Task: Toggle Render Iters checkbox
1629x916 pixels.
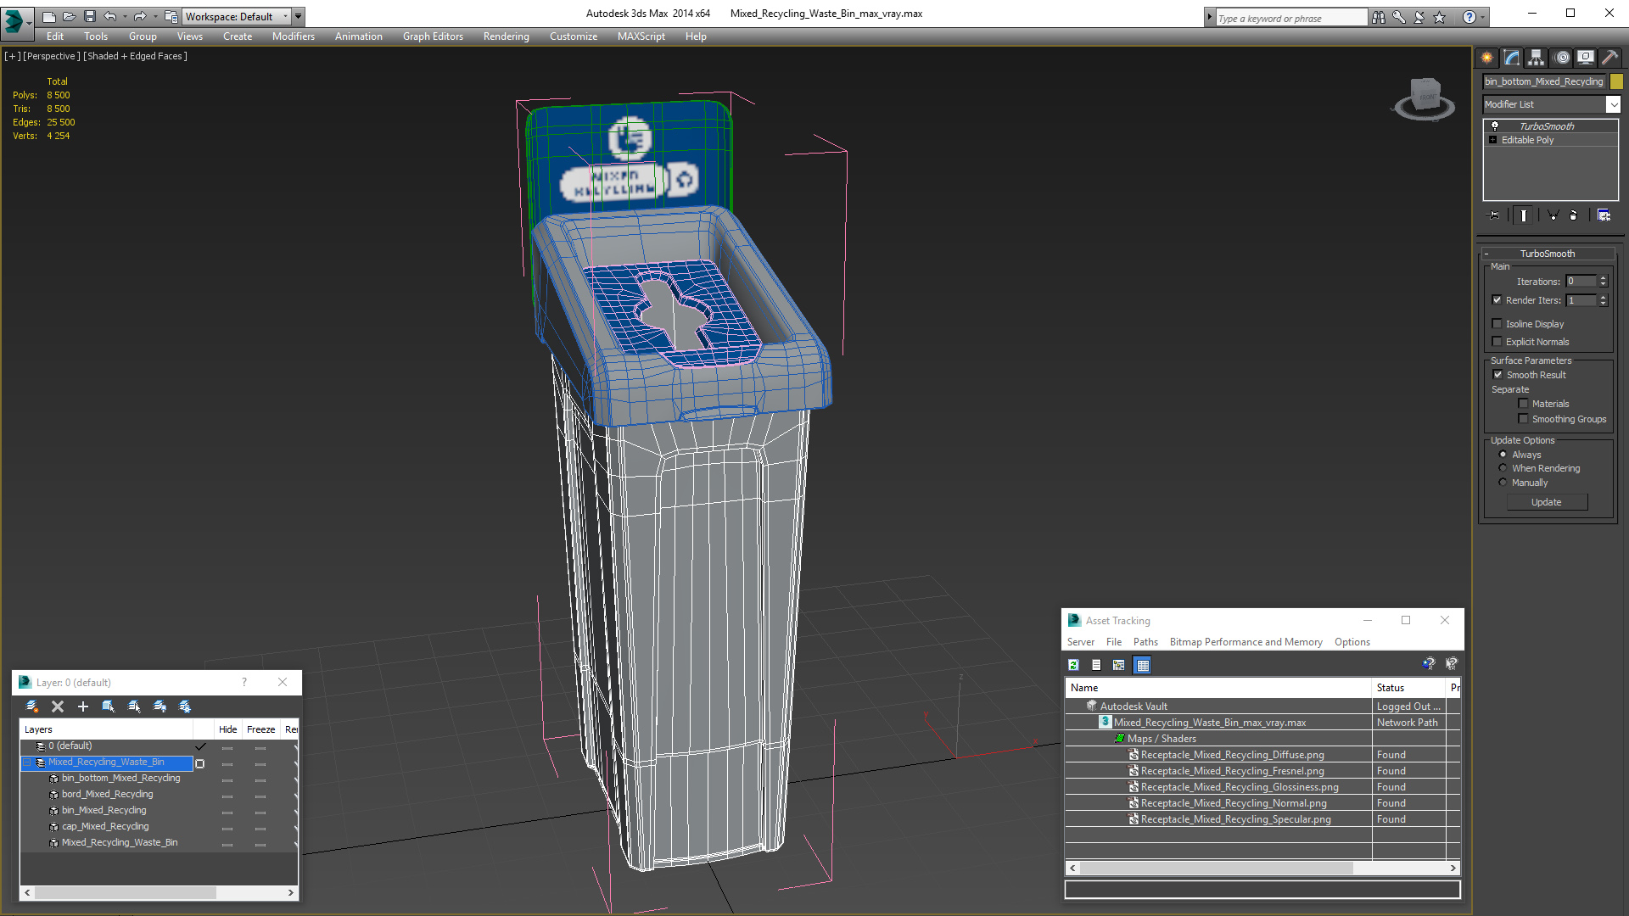Action: 1497,299
